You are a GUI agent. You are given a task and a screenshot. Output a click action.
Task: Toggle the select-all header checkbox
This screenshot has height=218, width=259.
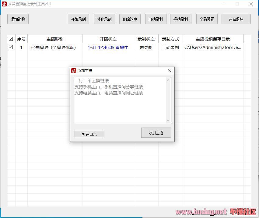(x=11, y=39)
